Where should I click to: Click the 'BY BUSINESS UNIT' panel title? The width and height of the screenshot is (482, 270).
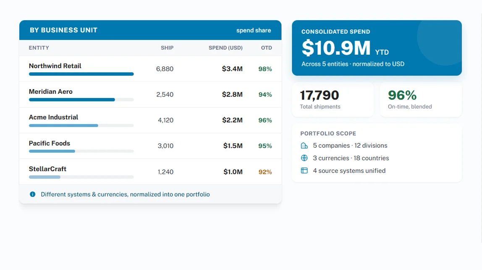(x=64, y=30)
